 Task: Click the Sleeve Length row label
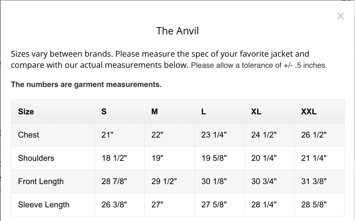click(x=44, y=205)
